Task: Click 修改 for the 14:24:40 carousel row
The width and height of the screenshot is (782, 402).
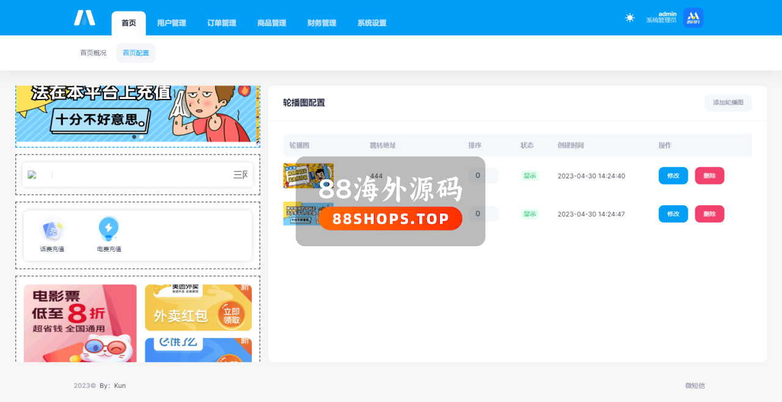Action: pyautogui.click(x=673, y=176)
